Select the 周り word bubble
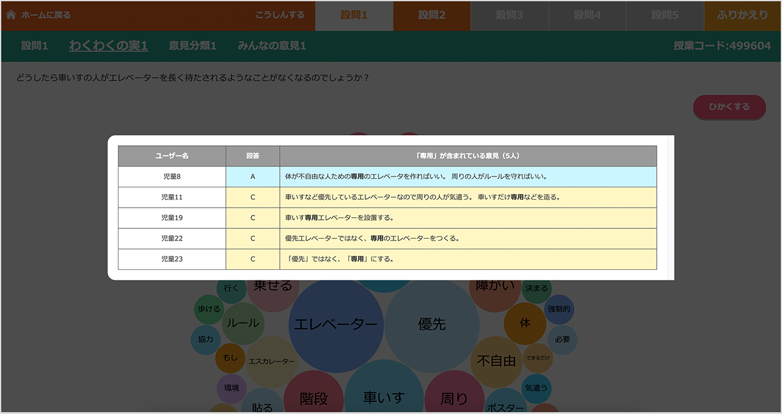782x414 pixels. coord(455,398)
